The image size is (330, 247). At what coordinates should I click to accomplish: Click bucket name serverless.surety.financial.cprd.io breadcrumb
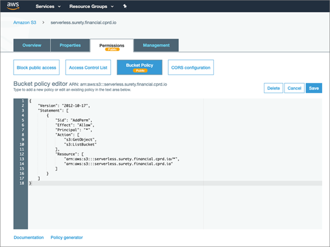(84, 23)
